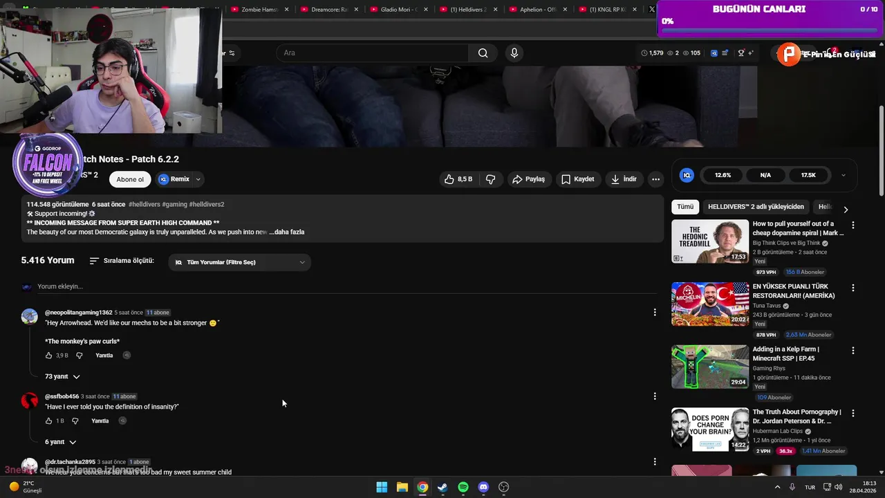Open options for dopamine spiral video

[x=853, y=225]
